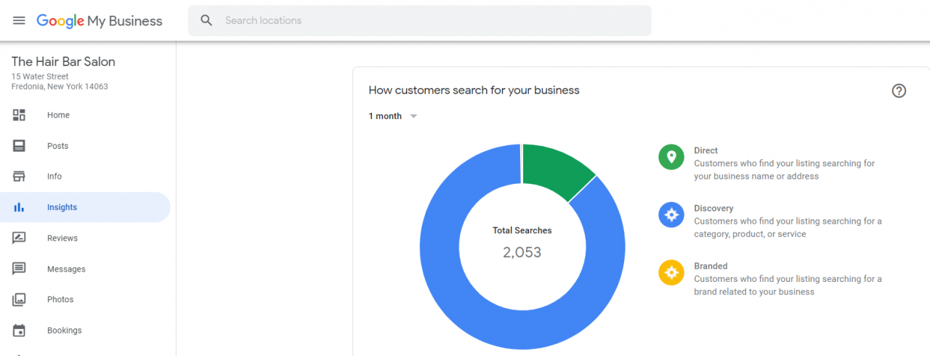This screenshot has width=930, height=356.
Task: Click the Bookings calendar icon
Action: 19,331
